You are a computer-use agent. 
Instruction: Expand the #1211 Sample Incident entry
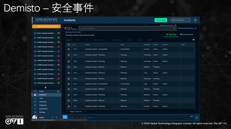(35, 33)
